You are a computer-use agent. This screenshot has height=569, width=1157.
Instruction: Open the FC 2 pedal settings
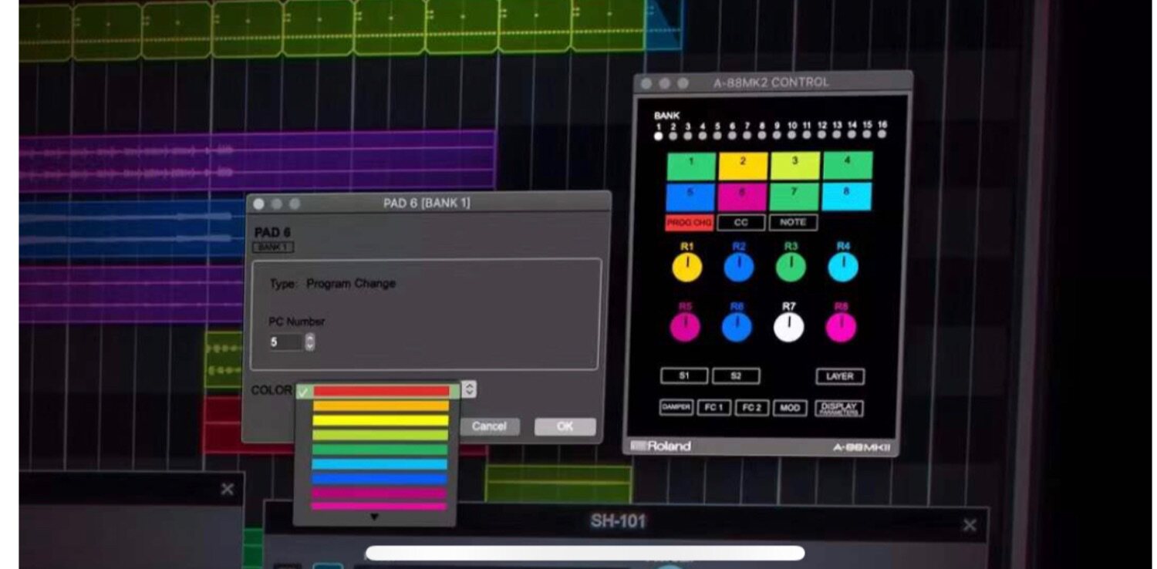[752, 407]
